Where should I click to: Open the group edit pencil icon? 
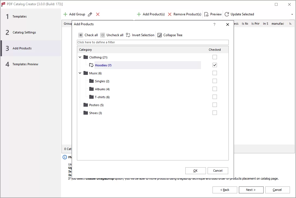(x=90, y=14)
